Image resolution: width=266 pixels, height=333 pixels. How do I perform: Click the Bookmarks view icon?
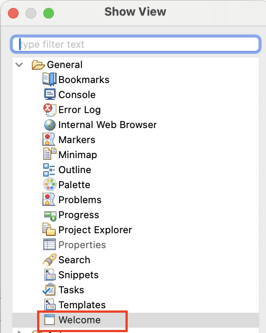pyautogui.click(x=49, y=79)
